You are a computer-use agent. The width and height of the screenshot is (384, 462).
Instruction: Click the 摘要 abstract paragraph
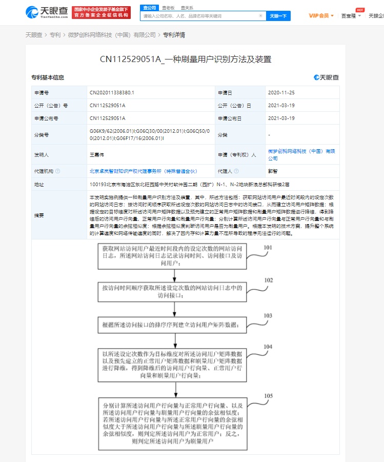[212, 215]
